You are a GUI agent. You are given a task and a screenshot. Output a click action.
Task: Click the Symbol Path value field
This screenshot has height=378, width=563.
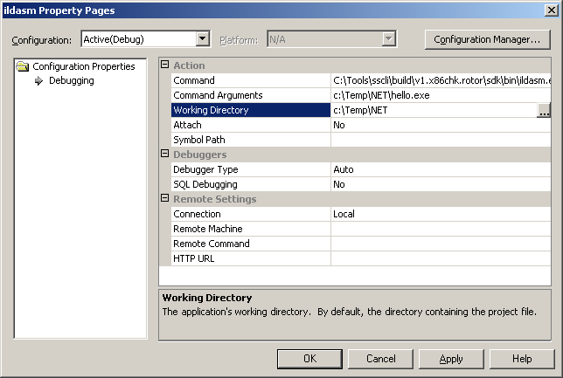pyautogui.click(x=441, y=140)
